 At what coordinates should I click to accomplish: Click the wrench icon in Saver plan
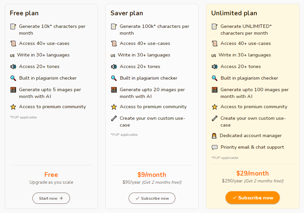[x=114, y=118]
